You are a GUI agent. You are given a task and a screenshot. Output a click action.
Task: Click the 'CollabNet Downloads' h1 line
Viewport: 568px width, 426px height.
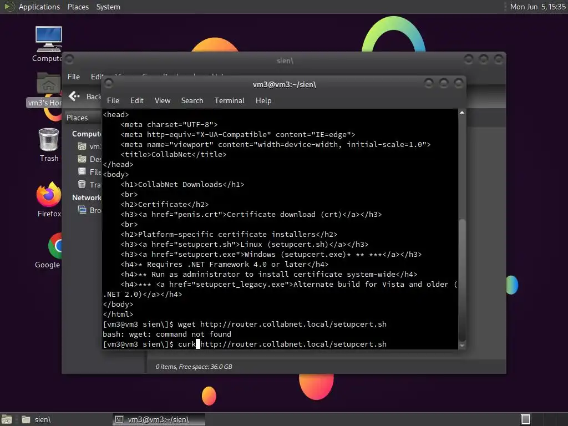click(x=182, y=184)
